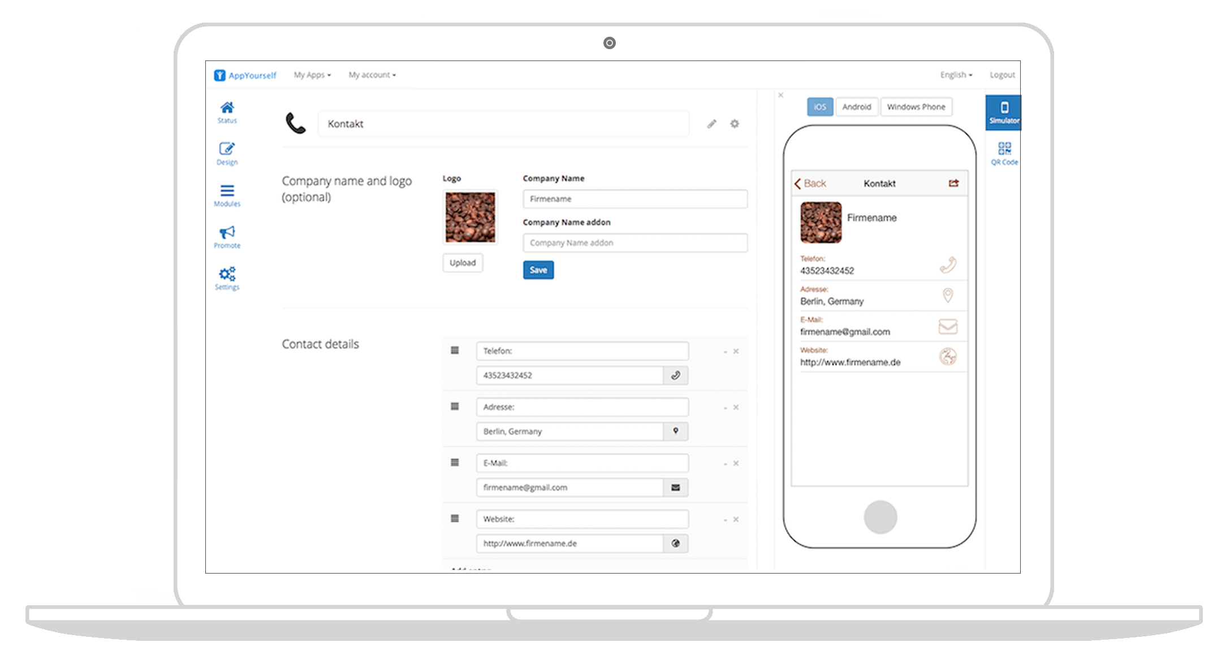Remove the E-Mail contact entry

tap(736, 463)
